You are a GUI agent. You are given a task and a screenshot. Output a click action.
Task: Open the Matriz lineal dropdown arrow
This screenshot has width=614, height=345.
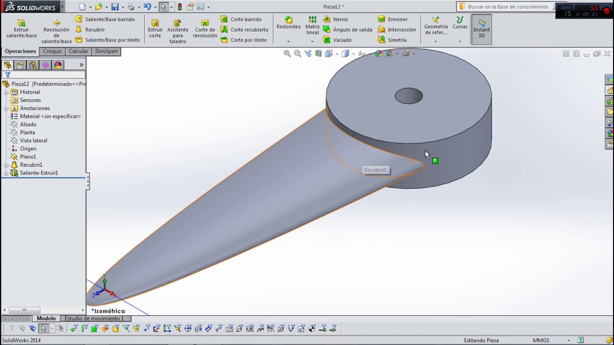312,41
